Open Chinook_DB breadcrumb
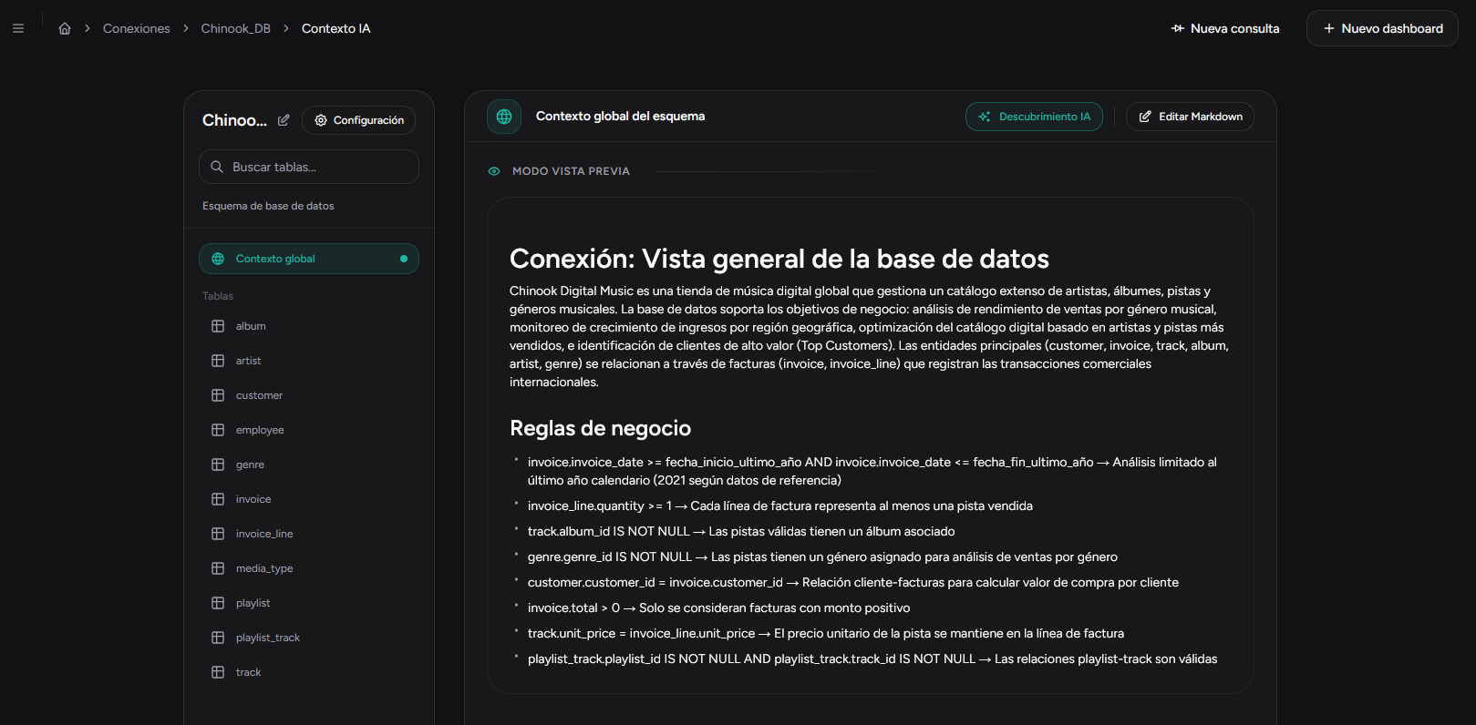Viewport: 1476px width, 725px height. pyautogui.click(x=235, y=28)
